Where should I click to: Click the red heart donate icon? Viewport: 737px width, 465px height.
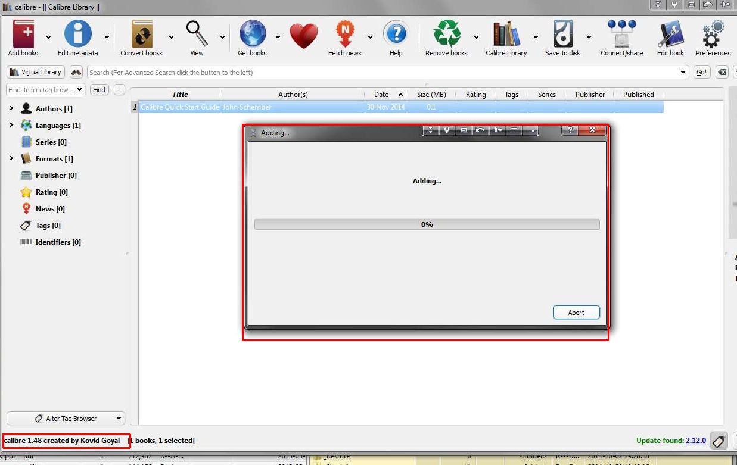click(x=304, y=35)
